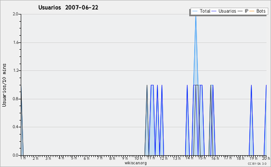Click the y-axis value 0.0
The width and height of the screenshot is (271, 167).
15,155
